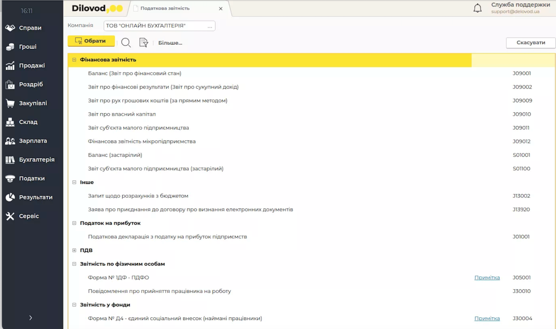Expand the ПДВ report group
This screenshot has width=556, height=329.
(74, 250)
